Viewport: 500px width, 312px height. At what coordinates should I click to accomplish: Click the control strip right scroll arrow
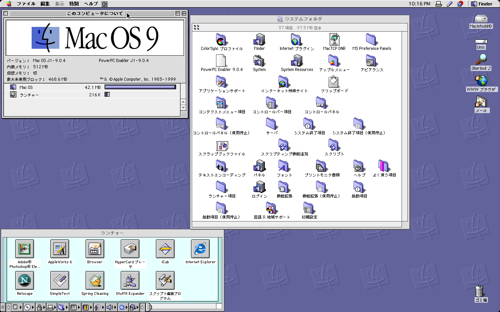pyautogui.click(x=142, y=307)
